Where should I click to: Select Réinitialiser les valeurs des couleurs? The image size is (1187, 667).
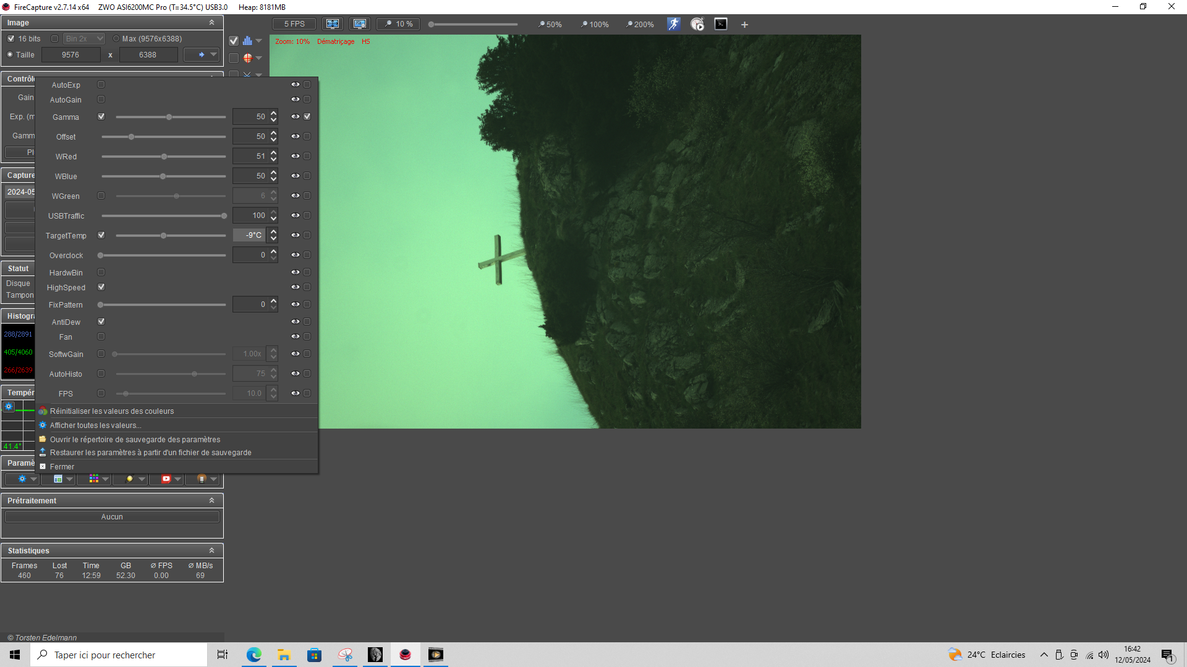click(x=112, y=411)
